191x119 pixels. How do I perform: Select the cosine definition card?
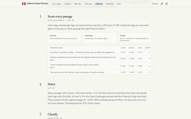[x=64, y=38]
